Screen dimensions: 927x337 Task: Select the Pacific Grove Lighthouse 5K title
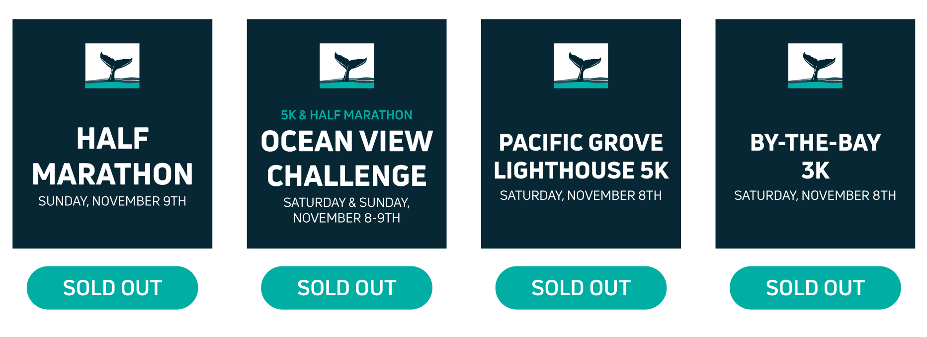[x=581, y=156]
